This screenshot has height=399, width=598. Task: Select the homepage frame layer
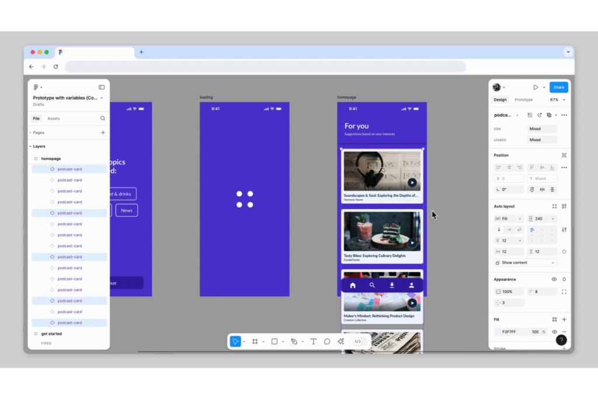51,159
